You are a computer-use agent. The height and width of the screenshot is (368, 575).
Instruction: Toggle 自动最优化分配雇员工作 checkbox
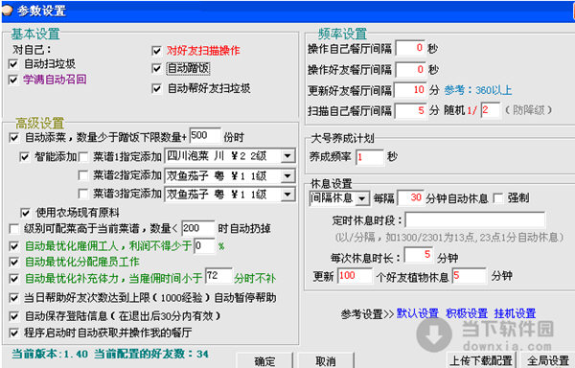pos(14,262)
